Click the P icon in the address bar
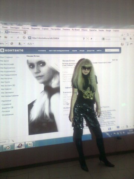 tap(92, 39)
